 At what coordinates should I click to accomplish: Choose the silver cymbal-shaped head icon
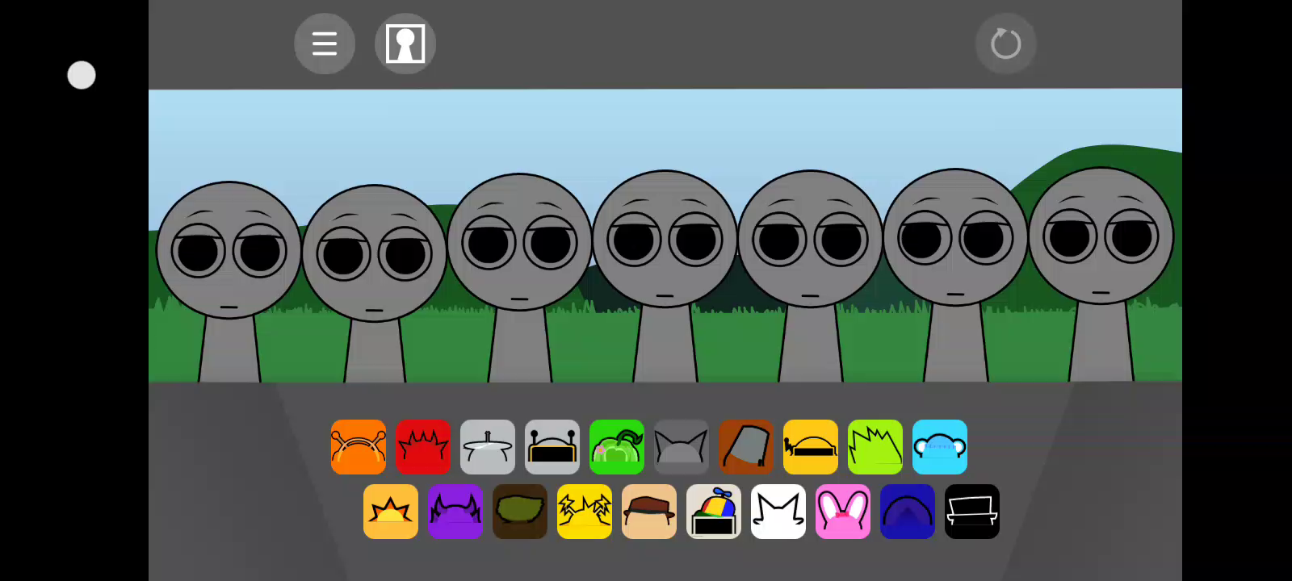pyautogui.click(x=488, y=447)
